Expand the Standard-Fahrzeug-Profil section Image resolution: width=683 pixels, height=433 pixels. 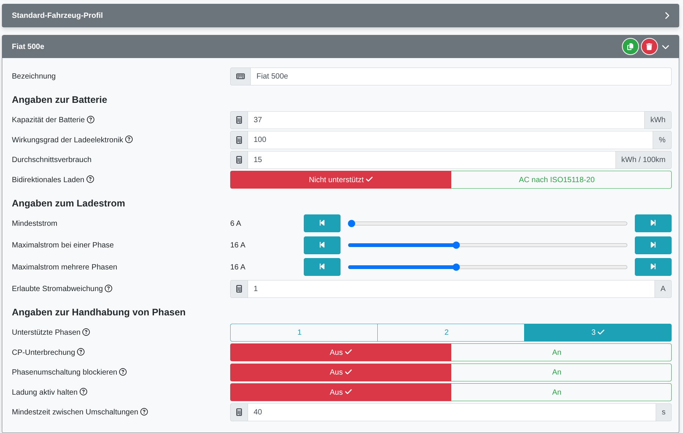click(x=667, y=16)
